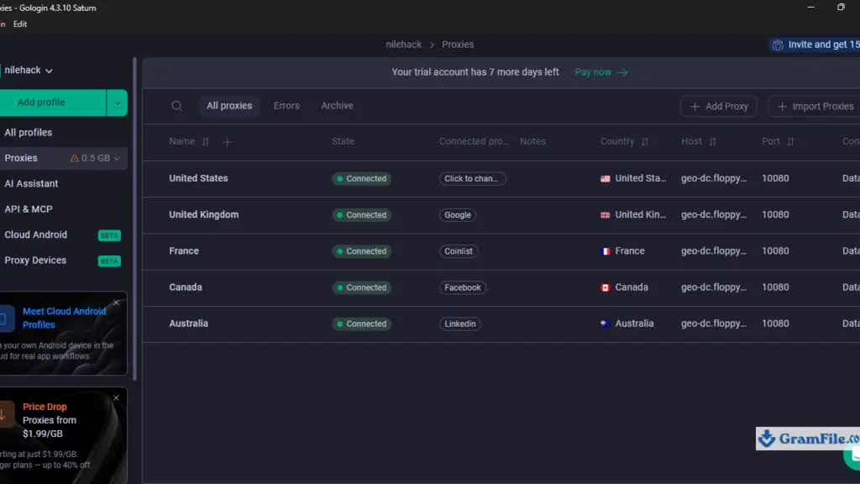The image size is (860, 484).
Task: Open the Proxies sidebar section
Action: coord(21,158)
